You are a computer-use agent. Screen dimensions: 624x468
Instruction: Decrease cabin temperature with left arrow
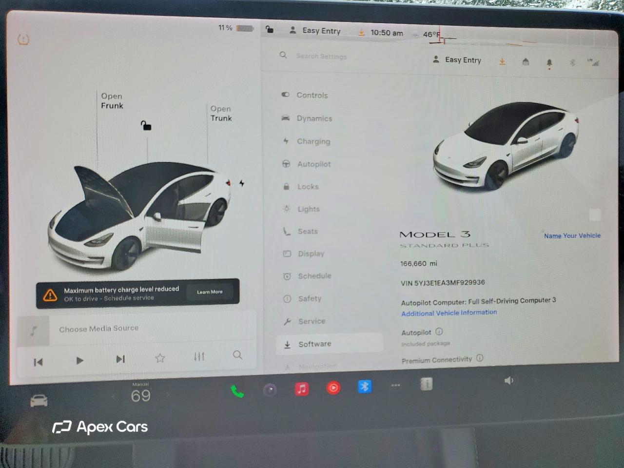[x=113, y=396]
